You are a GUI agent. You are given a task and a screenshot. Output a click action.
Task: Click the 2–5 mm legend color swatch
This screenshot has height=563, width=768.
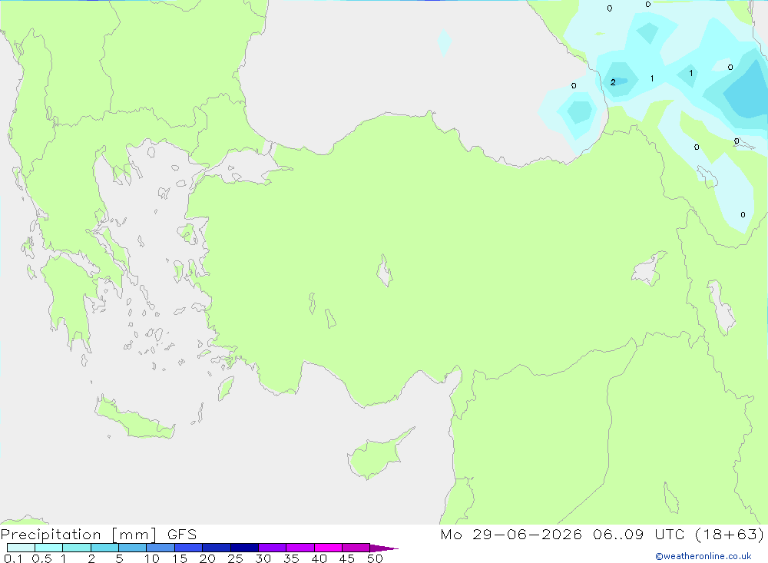point(104,548)
